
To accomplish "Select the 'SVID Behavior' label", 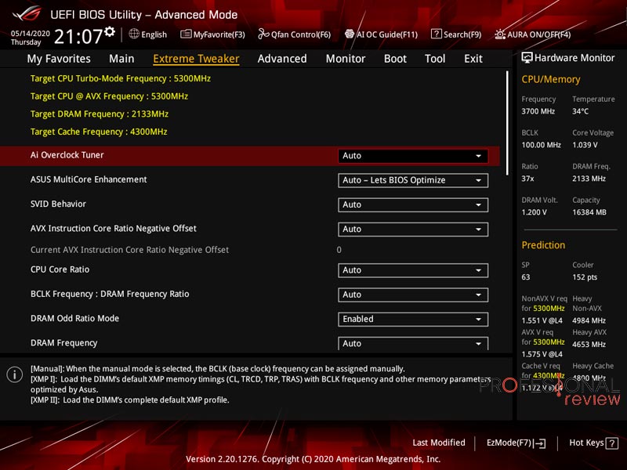I will point(58,204).
